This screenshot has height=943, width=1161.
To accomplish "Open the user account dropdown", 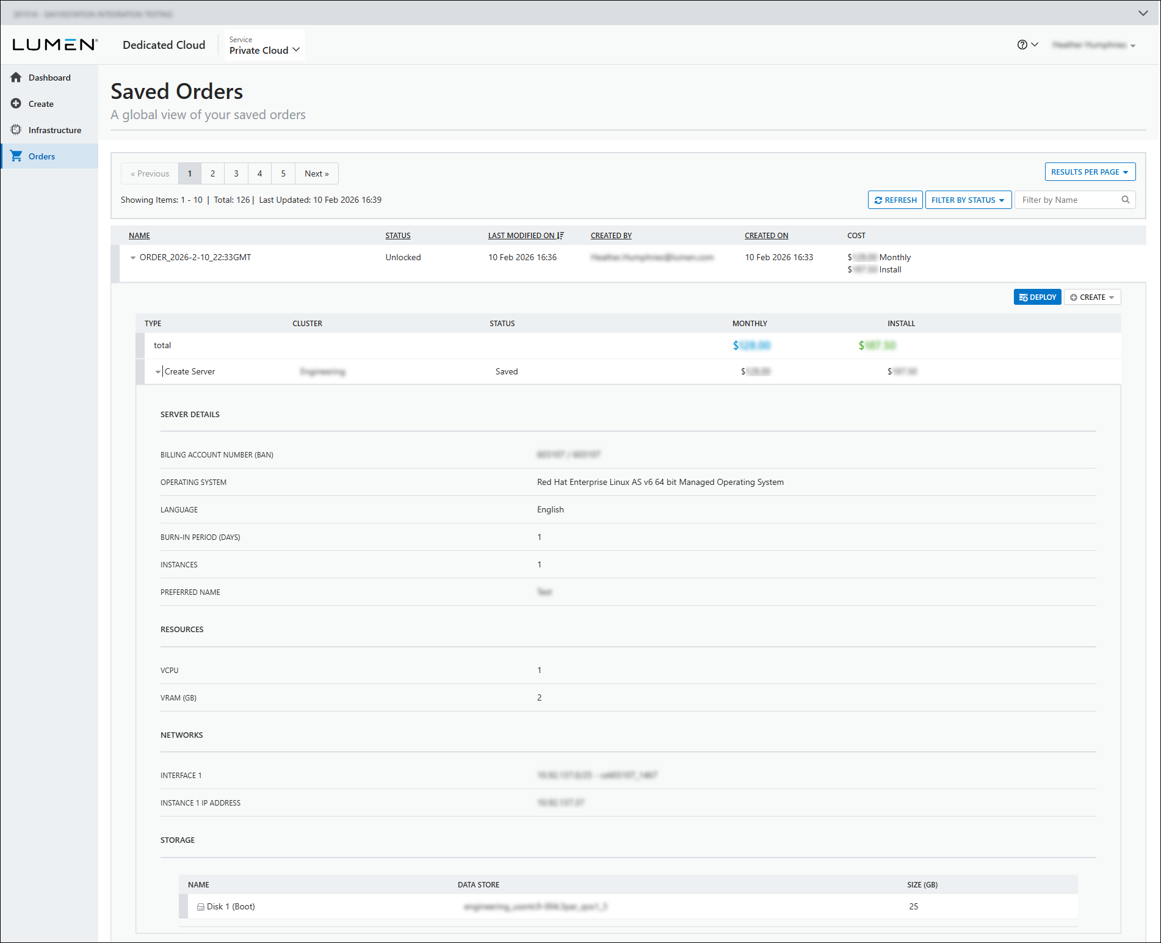I will pos(1094,45).
